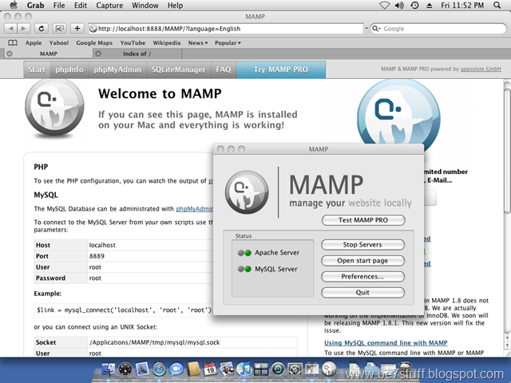Click Stop Servers in MAMP window
The image size is (511, 383).
362,245
